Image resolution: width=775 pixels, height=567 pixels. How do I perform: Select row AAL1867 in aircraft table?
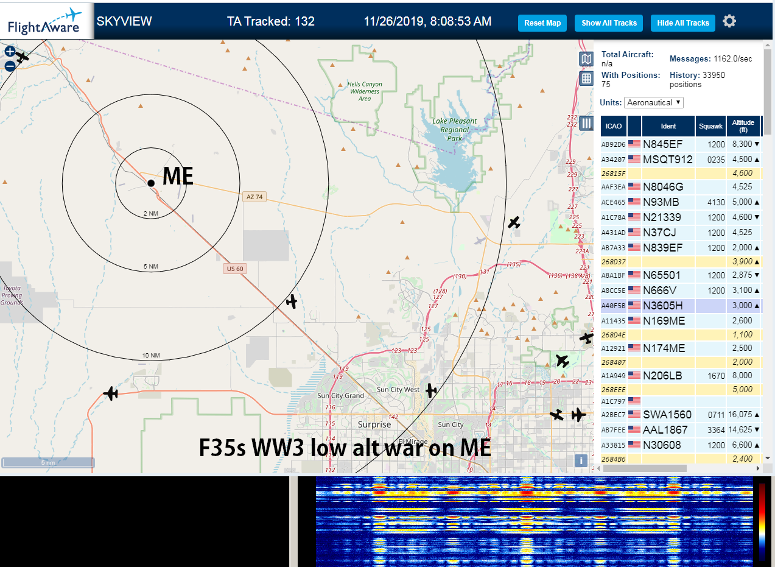681,430
